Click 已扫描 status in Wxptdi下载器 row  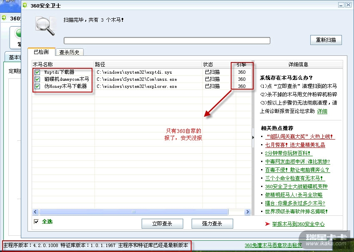pyautogui.click(x=212, y=72)
